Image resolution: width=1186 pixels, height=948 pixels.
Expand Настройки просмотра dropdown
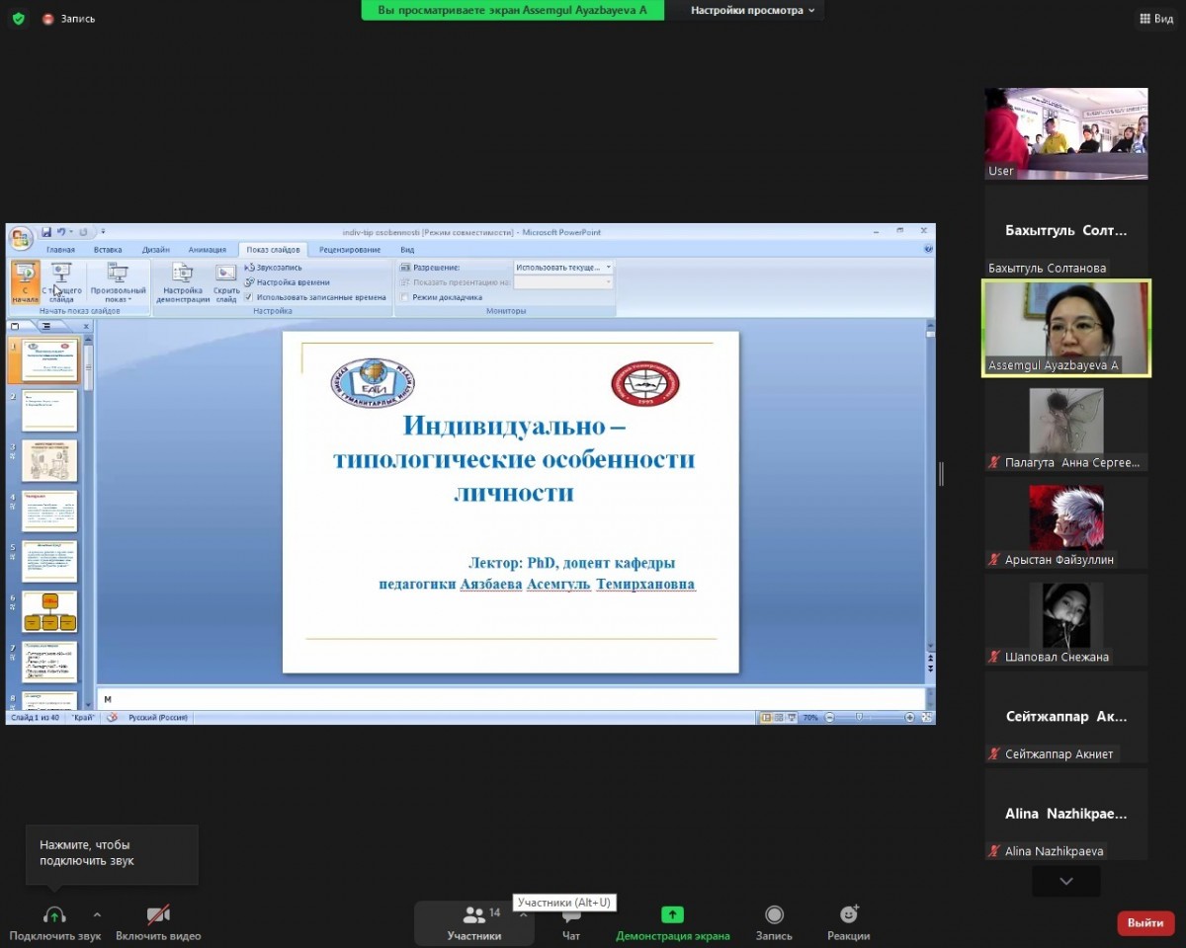coord(753,10)
